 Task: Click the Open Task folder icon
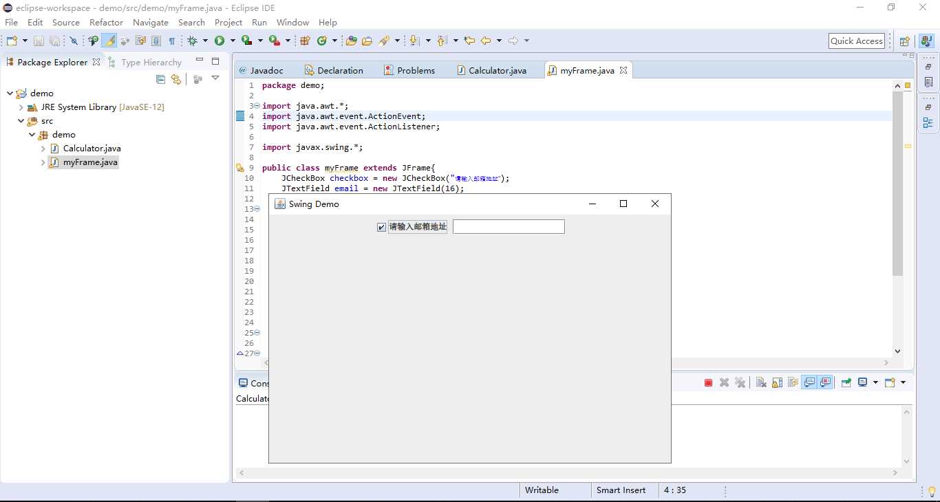(367, 41)
